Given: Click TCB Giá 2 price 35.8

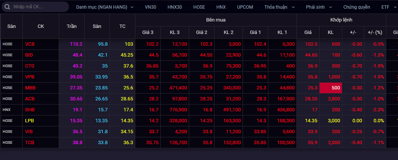Looking at the screenshot, I should click(x=207, y=143).
